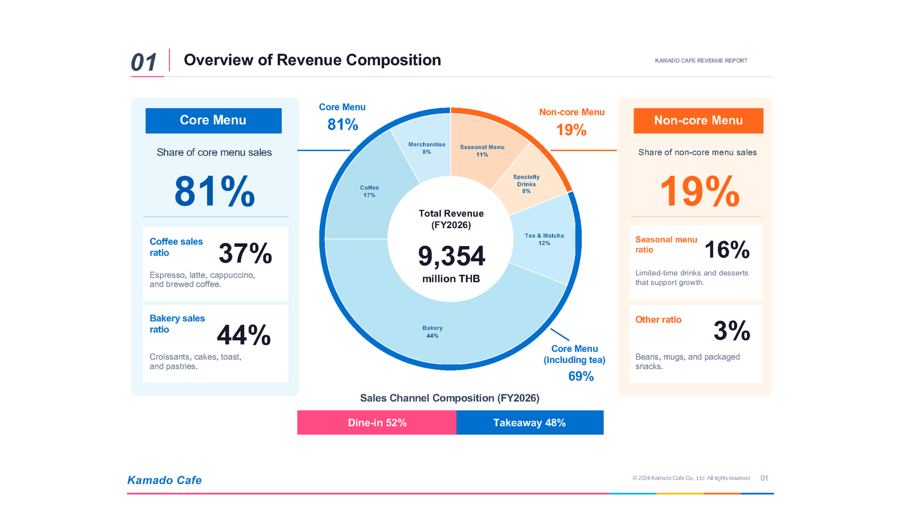Select the 'Takeaway 48%' bar segment
Screen dimensions: 901x507
pyautogui.click(x=530, y=422)
